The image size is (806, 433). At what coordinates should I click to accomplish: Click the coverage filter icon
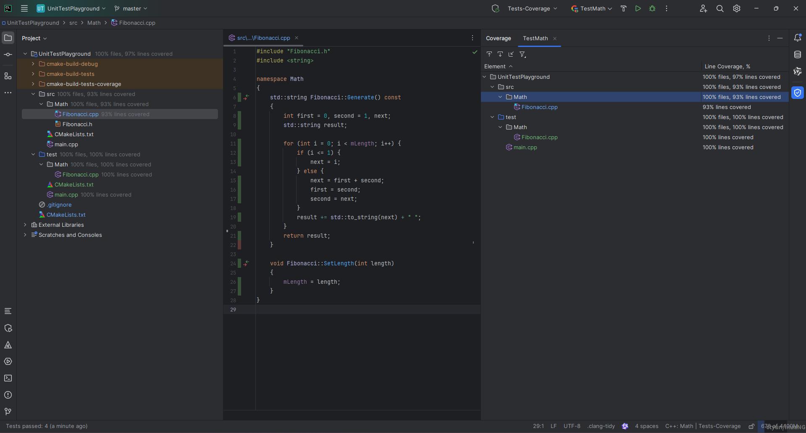coord(522,54)
